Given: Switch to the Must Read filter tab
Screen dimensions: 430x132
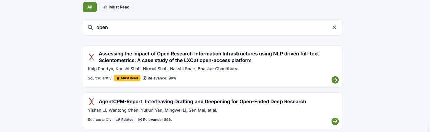Looking at the screenshot, I should tap(117, 7).
